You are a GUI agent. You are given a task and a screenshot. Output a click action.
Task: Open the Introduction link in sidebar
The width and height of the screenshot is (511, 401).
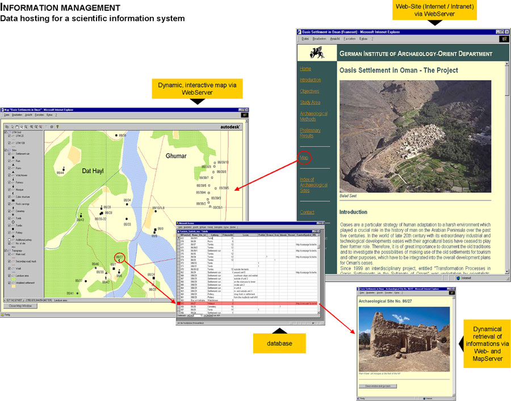[310, 80]
